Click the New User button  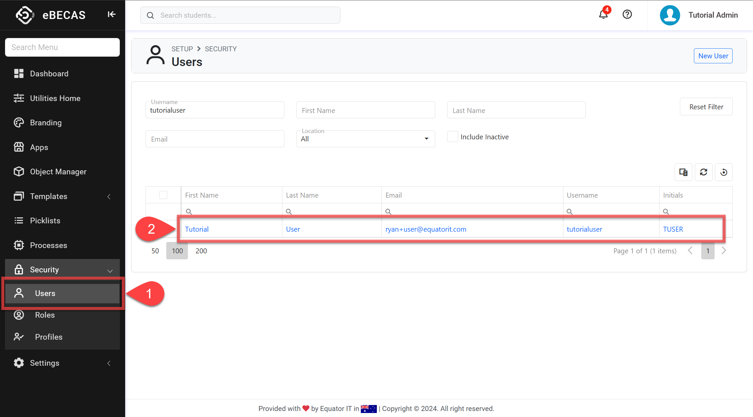(713, 56)
